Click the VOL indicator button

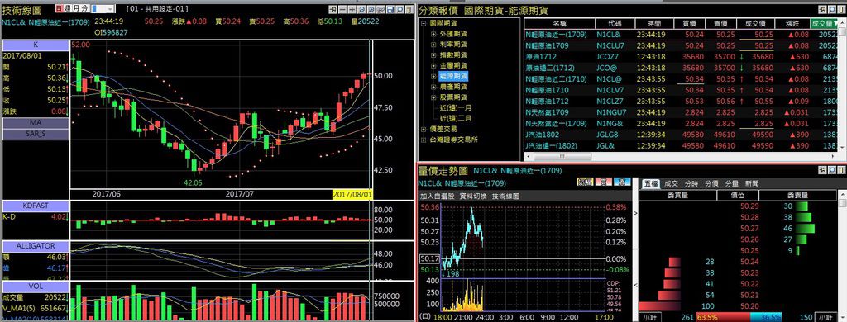point(36,286)
